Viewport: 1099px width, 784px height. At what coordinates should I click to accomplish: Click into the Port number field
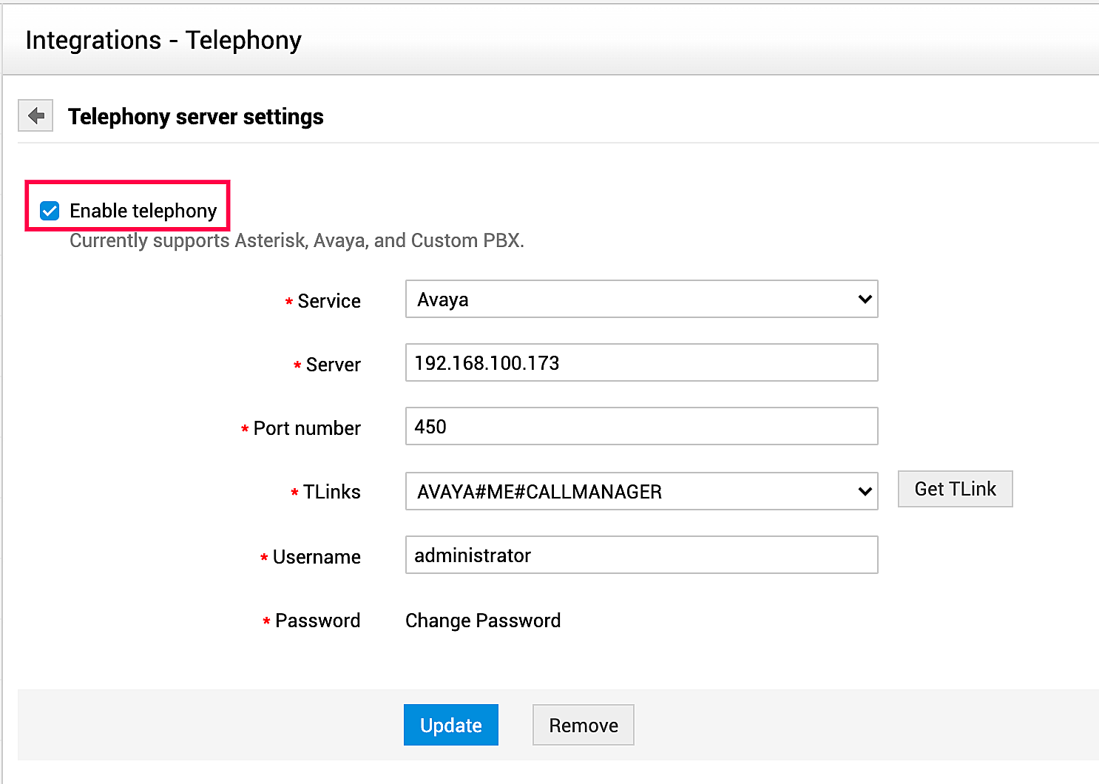pyautogui.click(x=641, y=427)
